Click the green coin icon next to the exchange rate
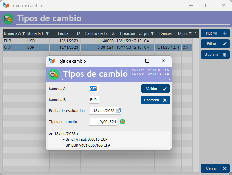 coord(122,122)
